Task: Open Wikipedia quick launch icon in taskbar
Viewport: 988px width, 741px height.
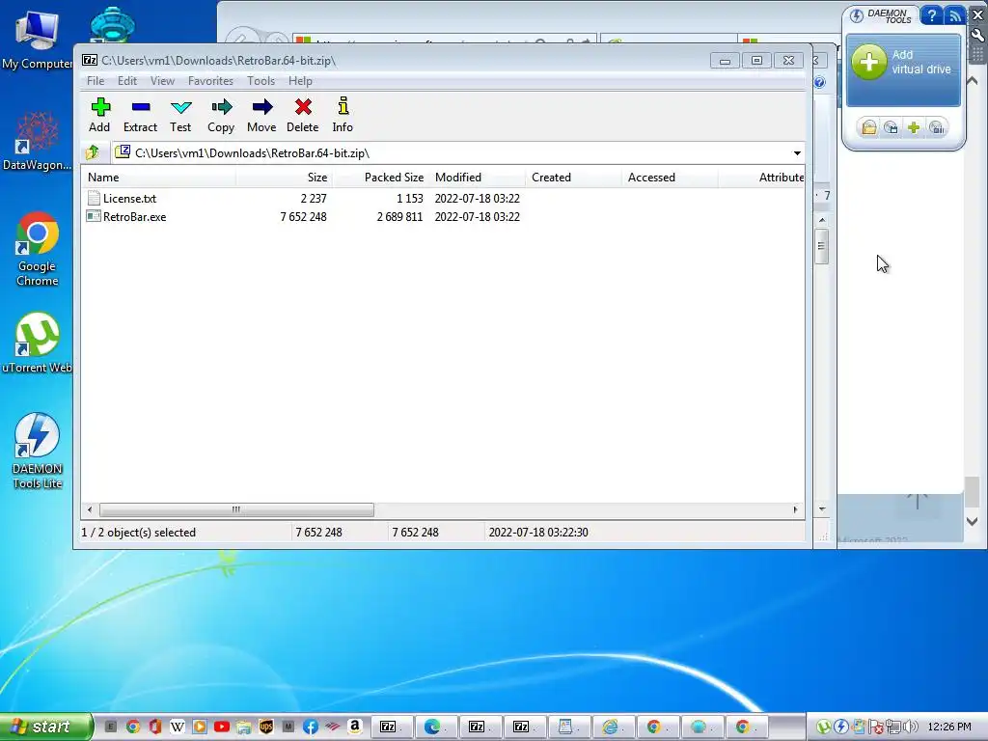Action: coord(178,727)
